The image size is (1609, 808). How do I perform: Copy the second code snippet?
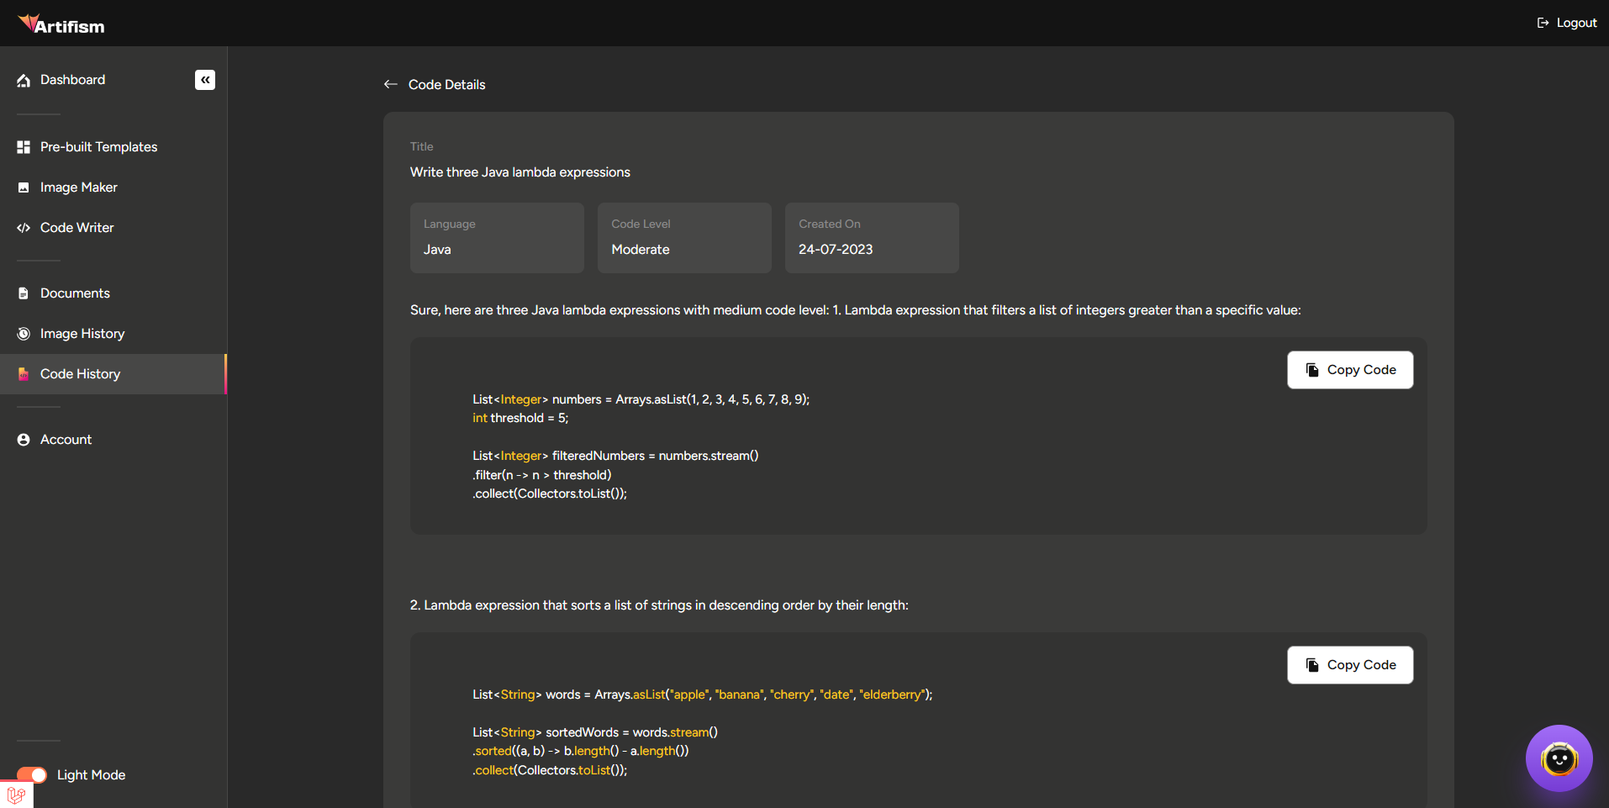(x=1349, y=665)
